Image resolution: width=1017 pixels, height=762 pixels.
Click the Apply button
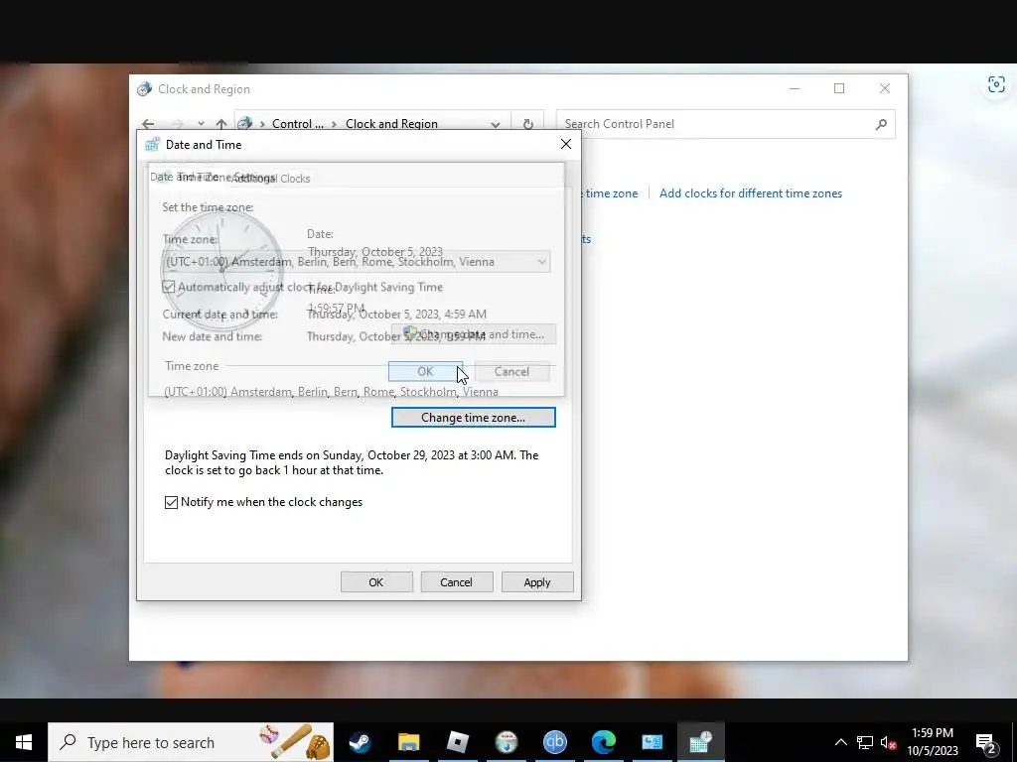click(537, 582)
